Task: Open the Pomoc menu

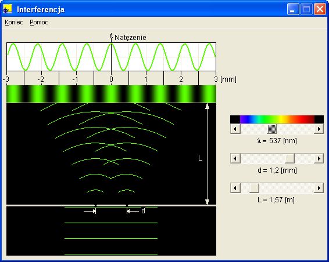Action: coord(39,22)
